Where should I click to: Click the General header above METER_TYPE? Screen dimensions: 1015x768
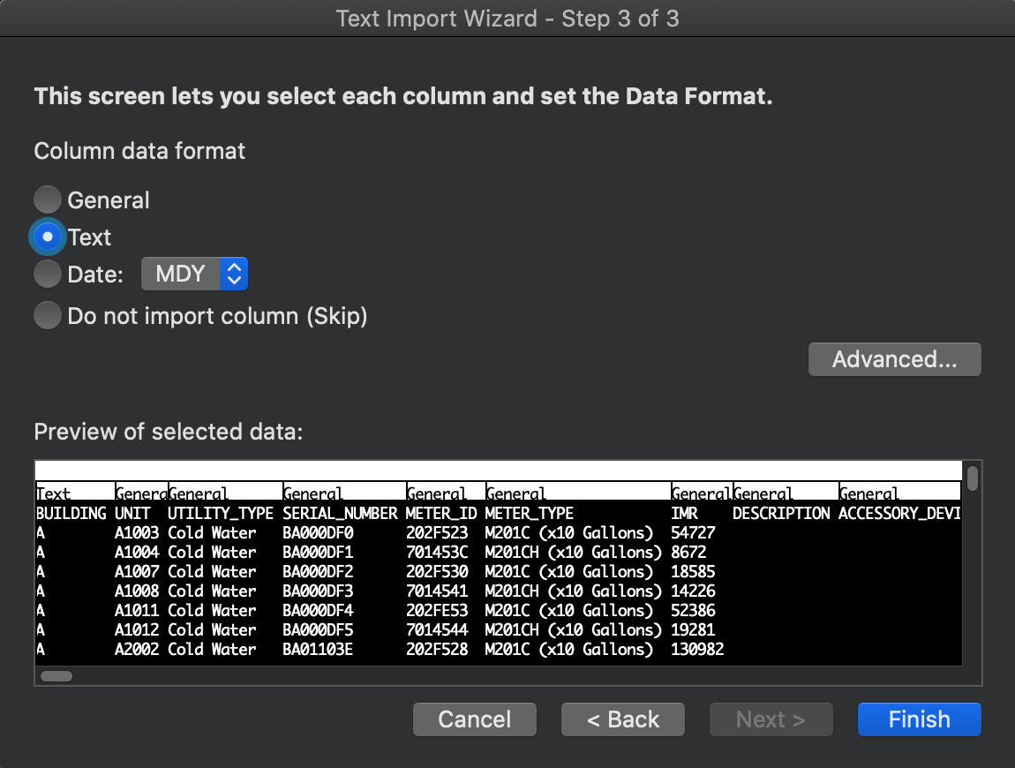pyautogui.click(x=577, y=493)
